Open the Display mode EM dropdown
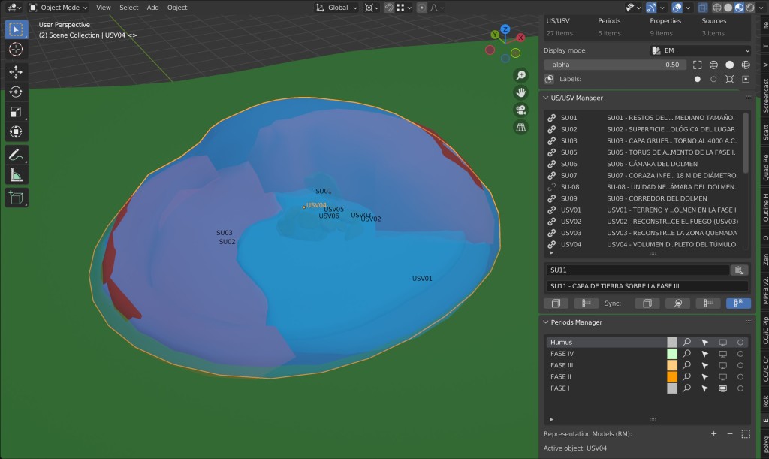The image size is (769, 459). point(700,50)
